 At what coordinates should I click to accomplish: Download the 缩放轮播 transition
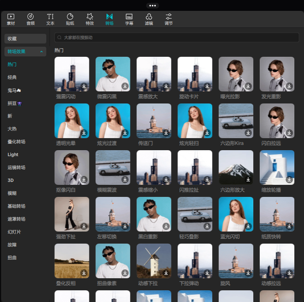289,179
